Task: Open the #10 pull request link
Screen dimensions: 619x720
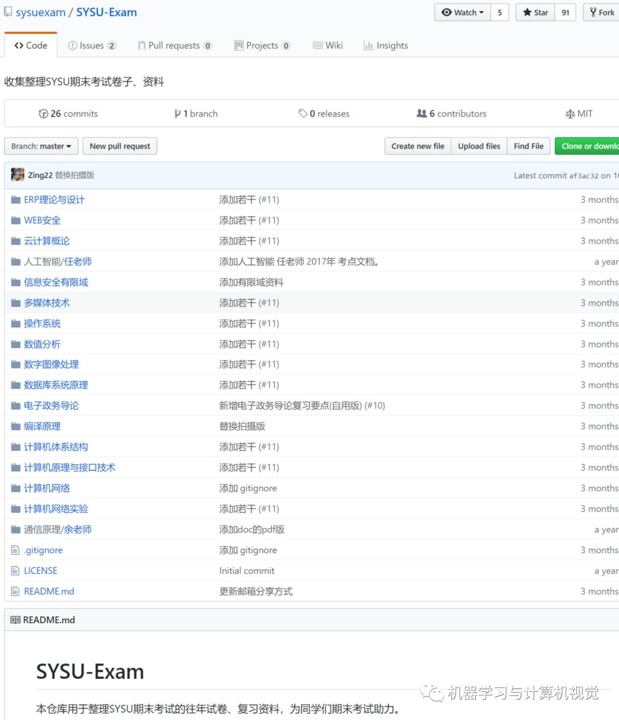Action: (x=375, y=405)
